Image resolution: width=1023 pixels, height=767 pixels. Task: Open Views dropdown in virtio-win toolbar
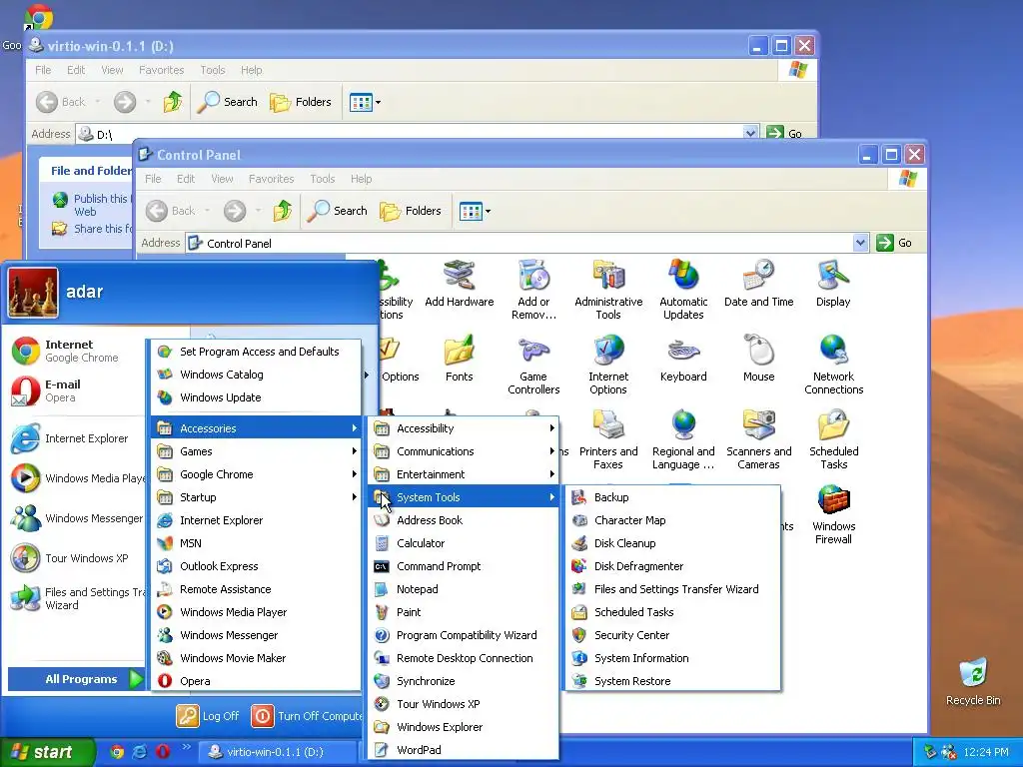coord(366,102)
